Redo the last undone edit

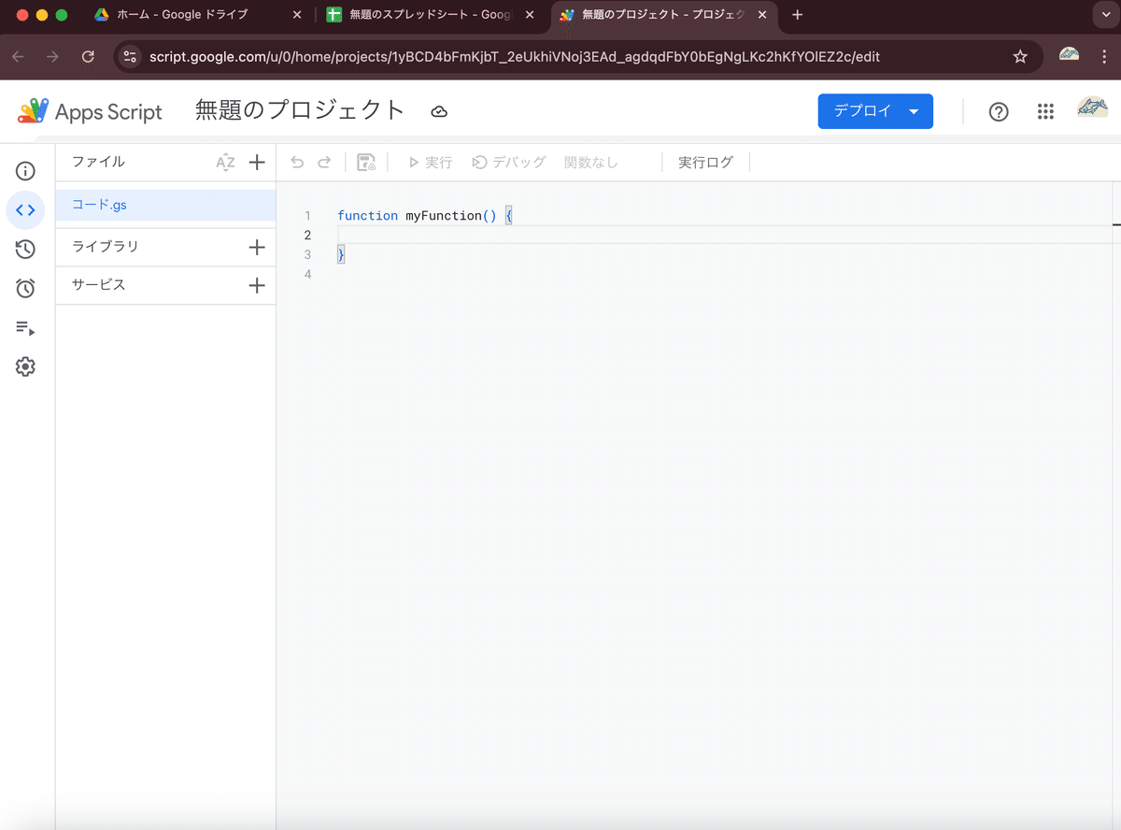coord(322,161)
